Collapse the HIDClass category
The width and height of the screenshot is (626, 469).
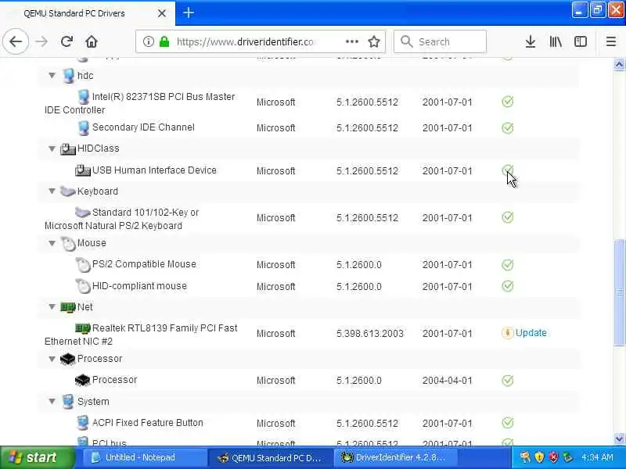click(52, 149)
